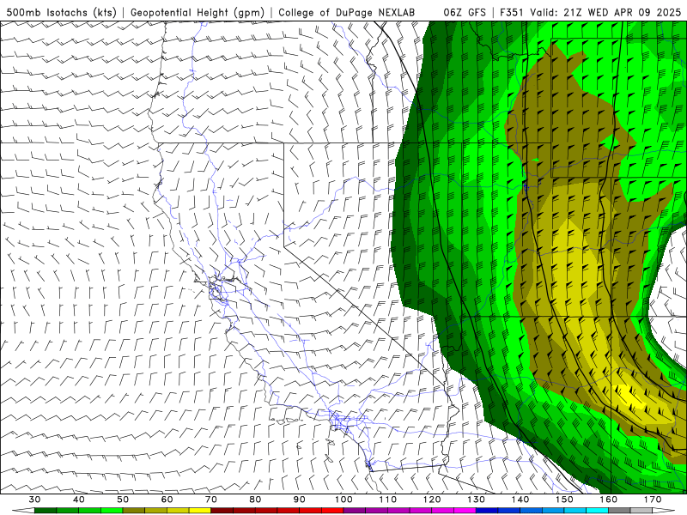The width and height of the screenshot is (687, 515).
Task: Click the dark gray swatch starting at 160
Action: tap(619, 511)
